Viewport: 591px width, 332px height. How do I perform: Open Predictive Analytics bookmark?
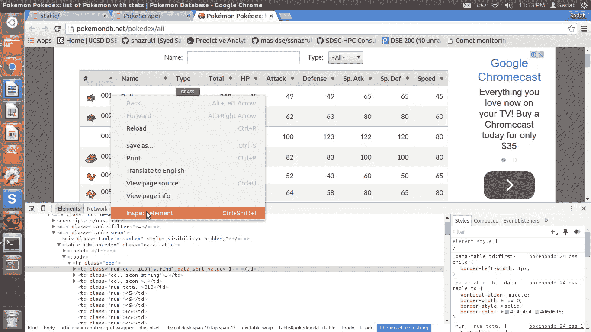[216, 41]
